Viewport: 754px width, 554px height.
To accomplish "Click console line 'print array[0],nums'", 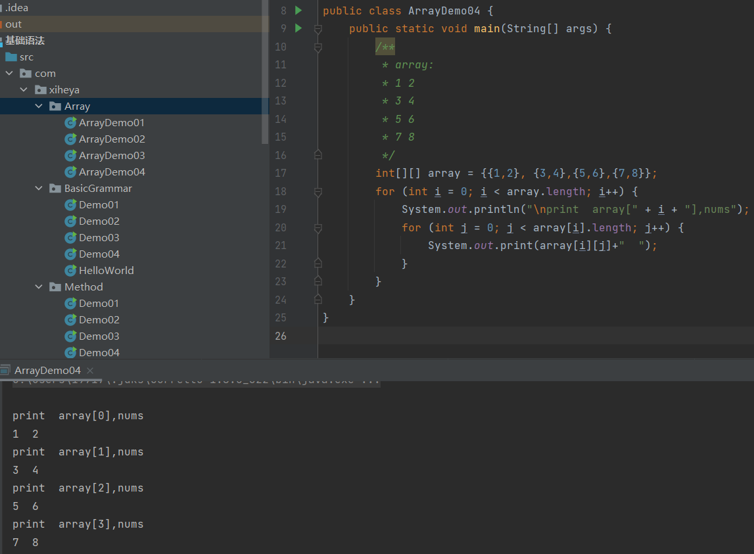I will pyautogui.click(x=78, y=415).
